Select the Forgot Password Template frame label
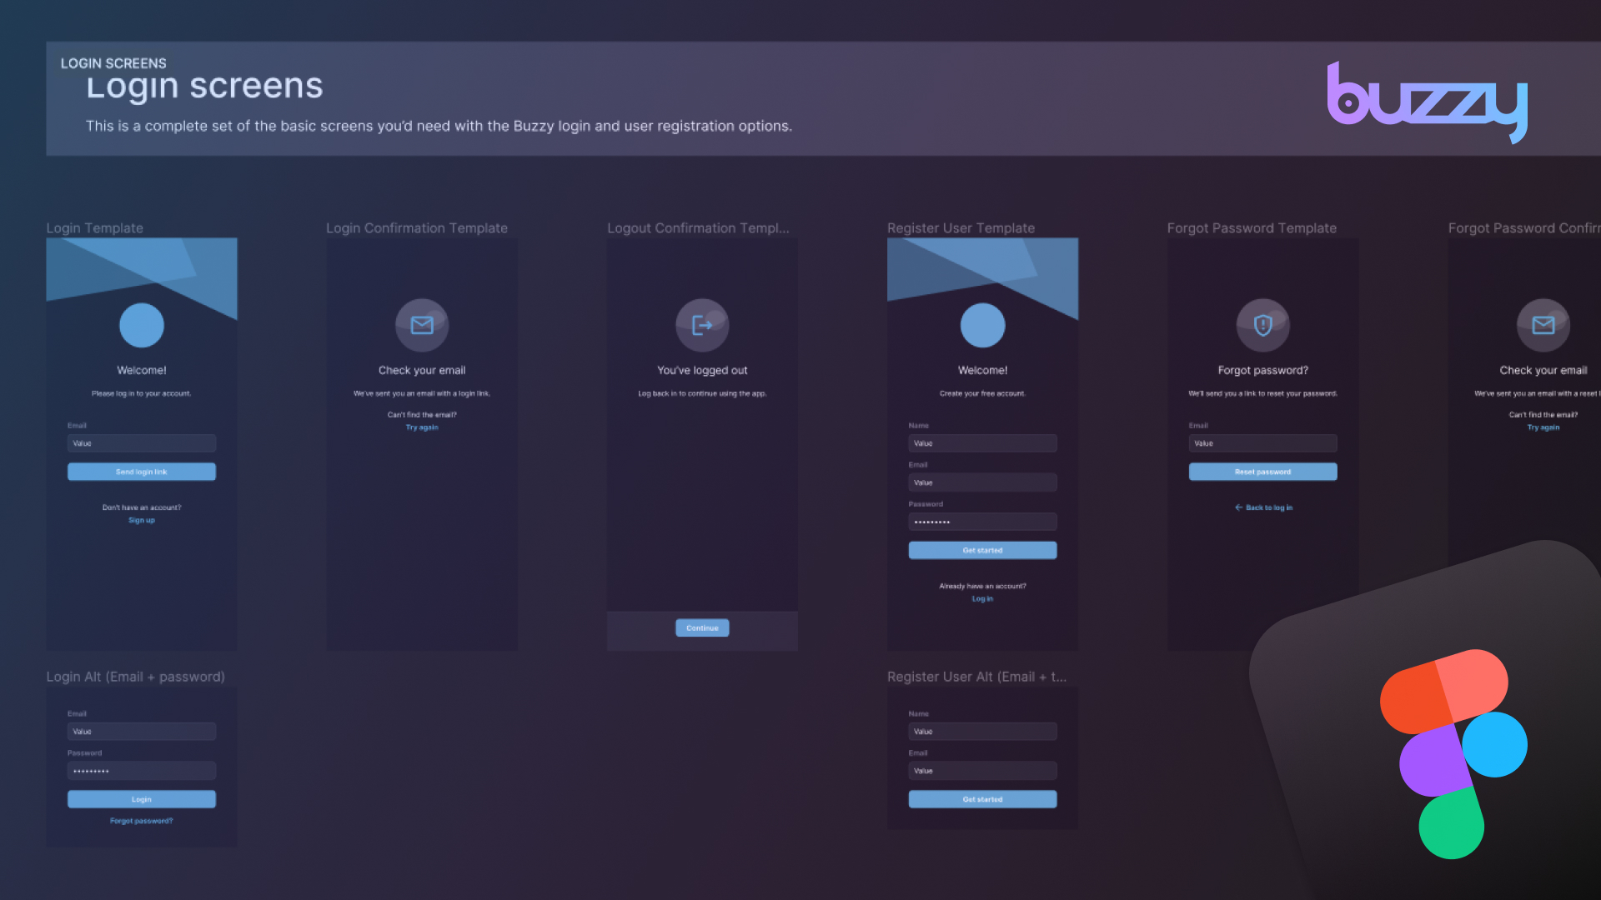The image size is (1601, 900). [1252, 228]
